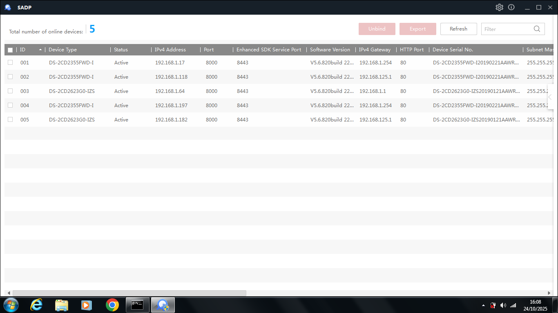Click the Device Type column header
The width and height of the screenshot is (558, 313).
[x=62, y=50]
